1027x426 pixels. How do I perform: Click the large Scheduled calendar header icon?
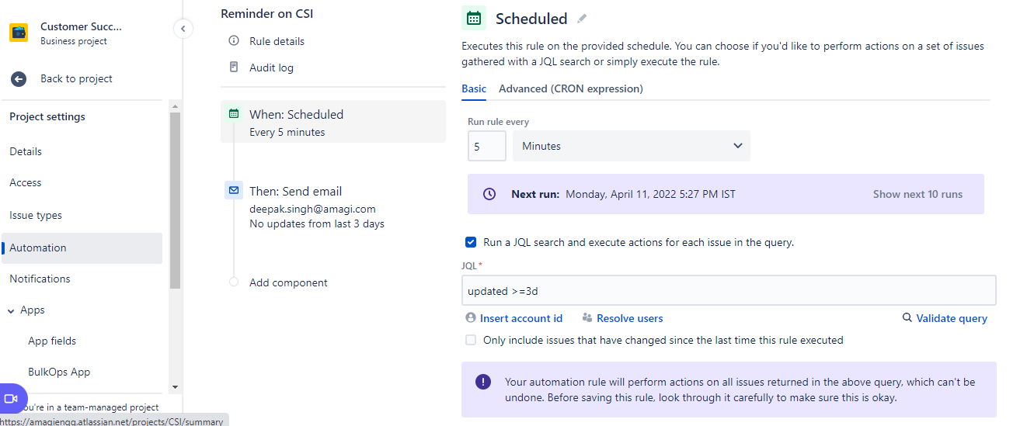point(474,18)
